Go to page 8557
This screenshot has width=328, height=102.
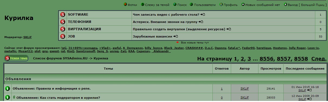point(283,59)
